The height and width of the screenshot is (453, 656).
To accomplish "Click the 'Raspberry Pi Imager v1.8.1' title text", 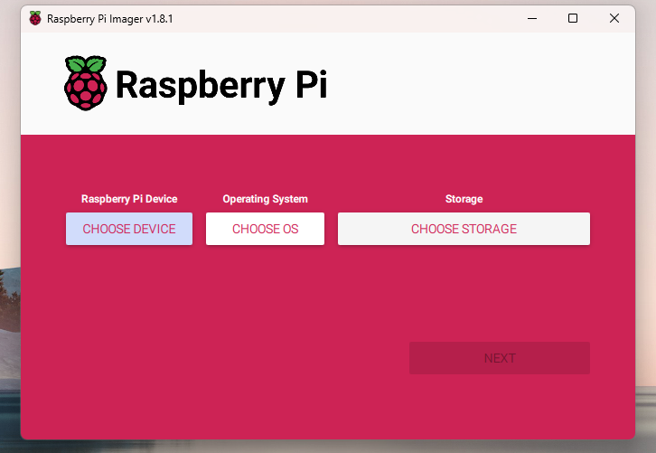I will (109, 19).
